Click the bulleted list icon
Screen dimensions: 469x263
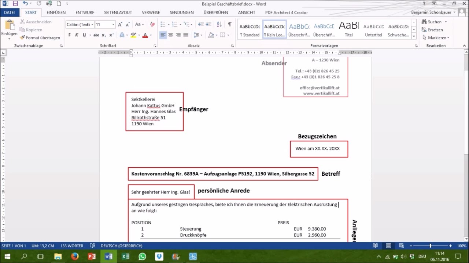[163, 24]
